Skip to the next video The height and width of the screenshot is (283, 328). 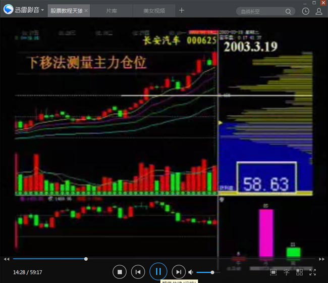pos(179,272)
